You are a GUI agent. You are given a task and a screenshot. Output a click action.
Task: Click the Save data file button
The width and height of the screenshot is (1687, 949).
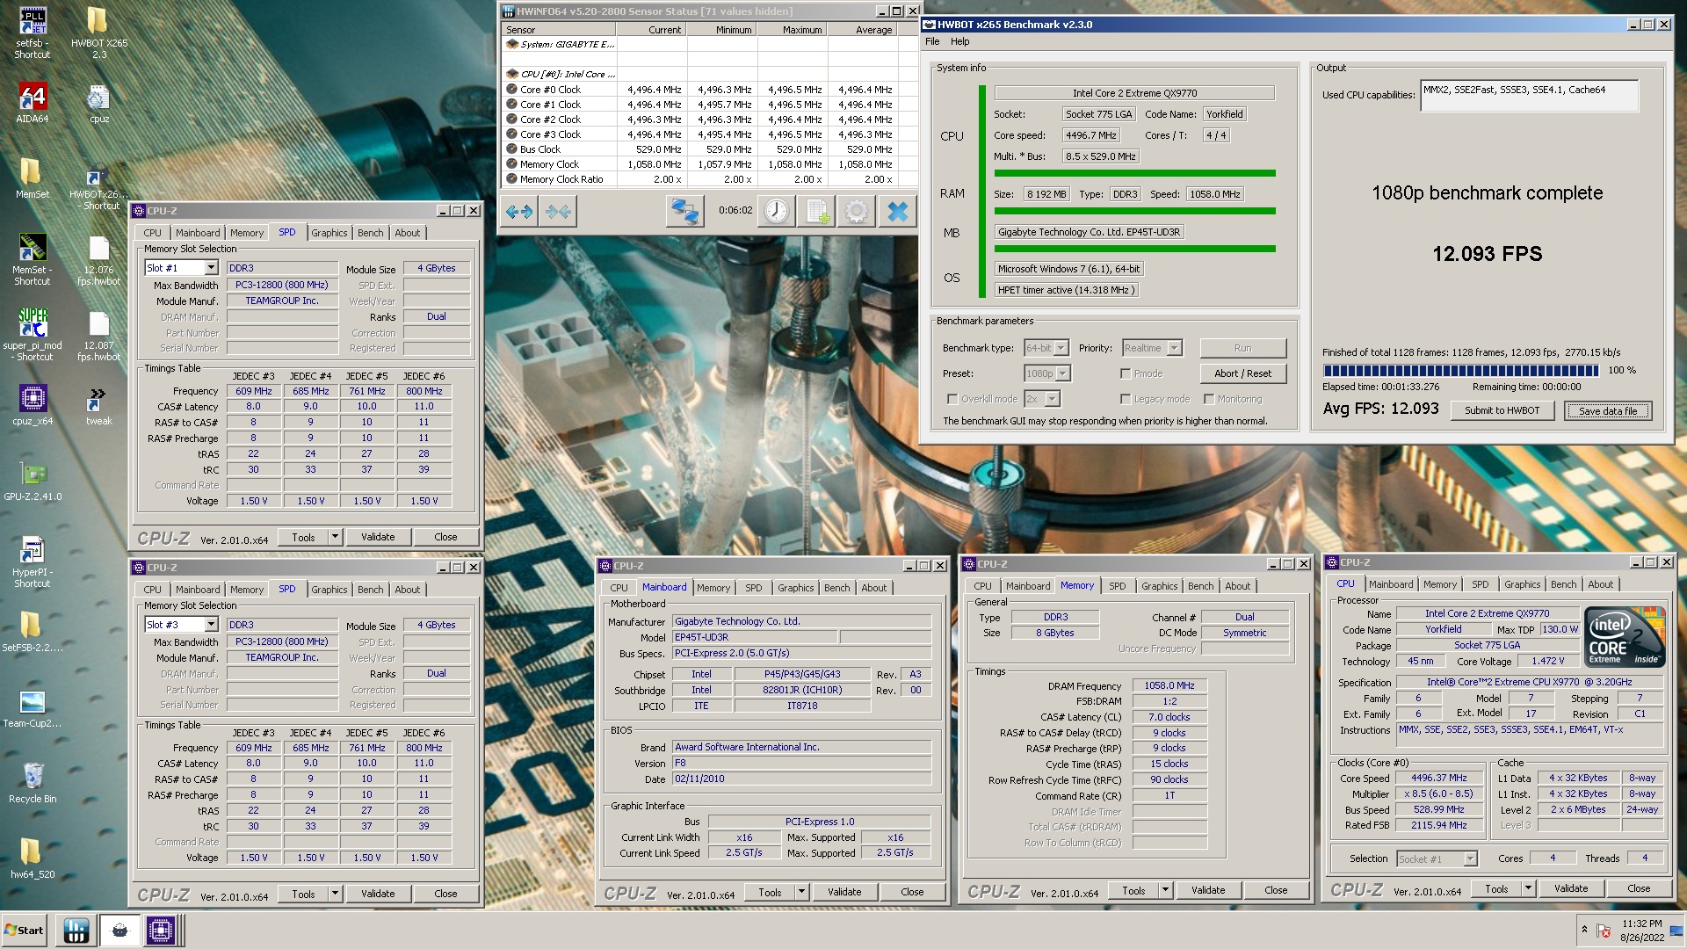(x=1608, y=410)
